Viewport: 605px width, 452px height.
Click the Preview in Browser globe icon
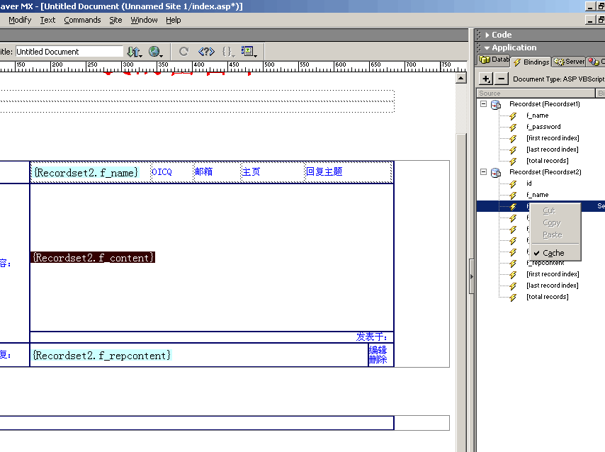click(x=155, y=52)
